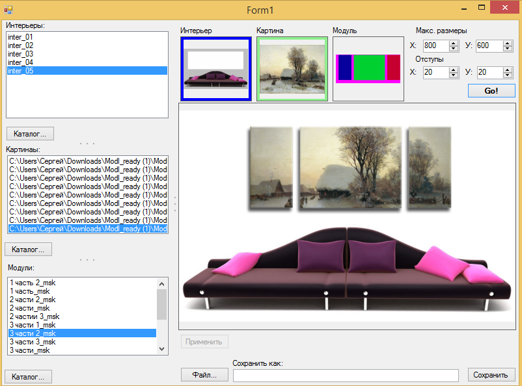
Task: Select highlighted module '3 части 2_msk'
Action: 82,333
